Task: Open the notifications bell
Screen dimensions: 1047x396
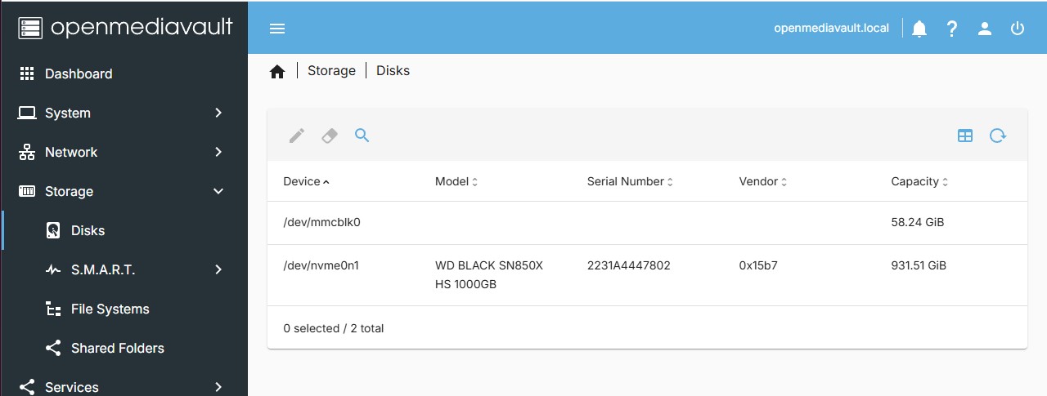Action: (x=919, y=29)
